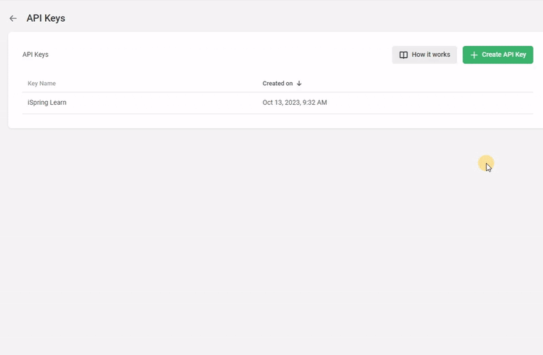Click the API Keys section label in card

[x=36, y=55]
